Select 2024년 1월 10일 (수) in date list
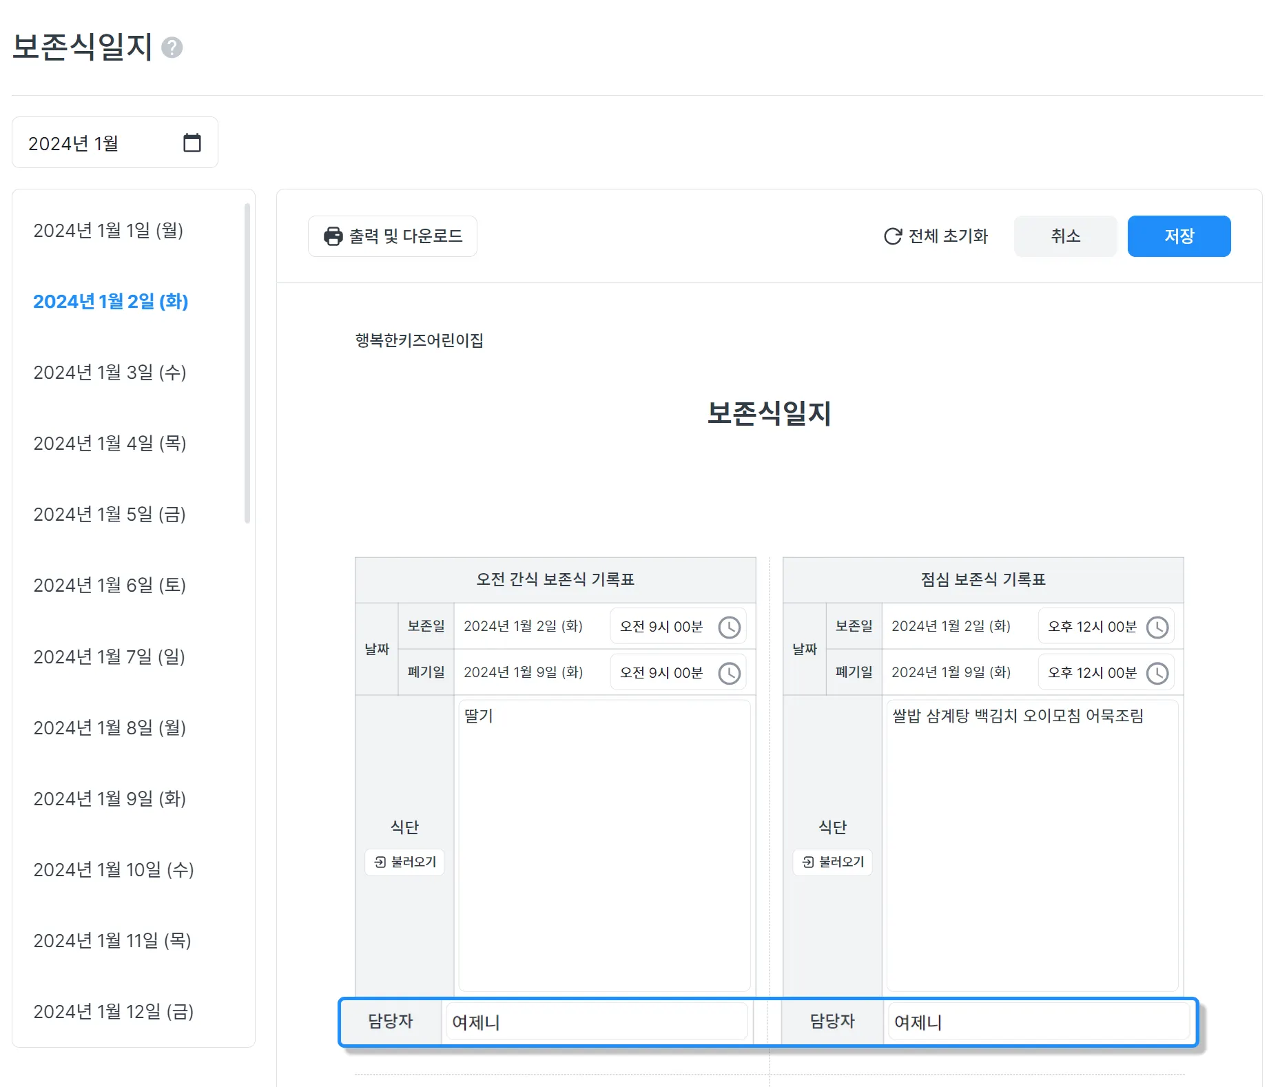The height and width of the screenshot is (1087, 1269). 114,869
